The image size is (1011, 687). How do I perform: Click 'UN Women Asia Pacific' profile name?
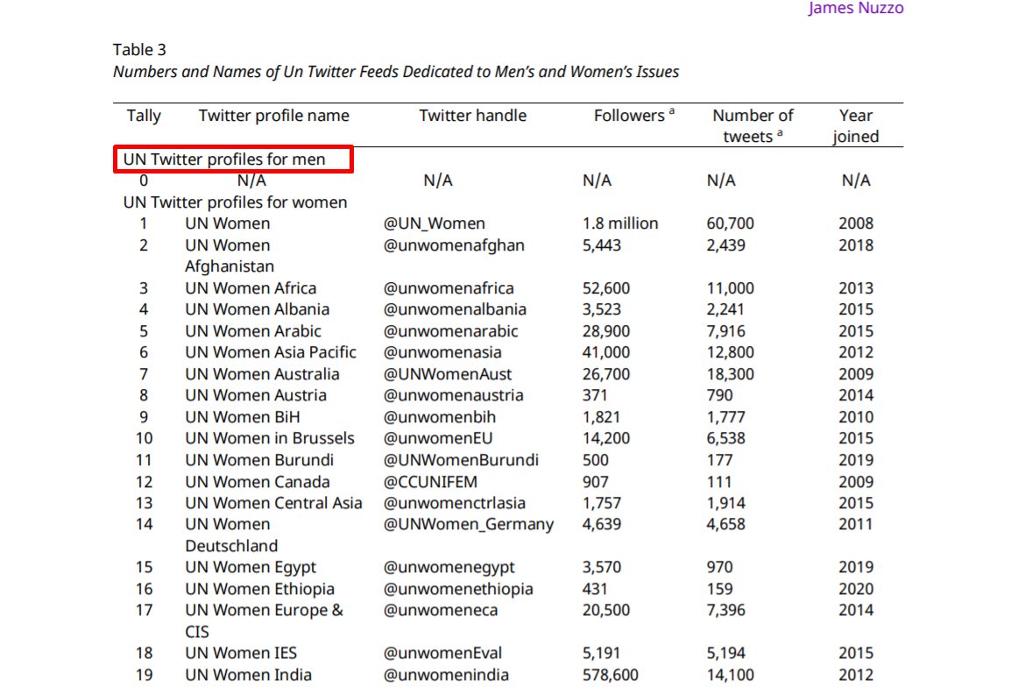pyautogui.click(x=271, y=353)
